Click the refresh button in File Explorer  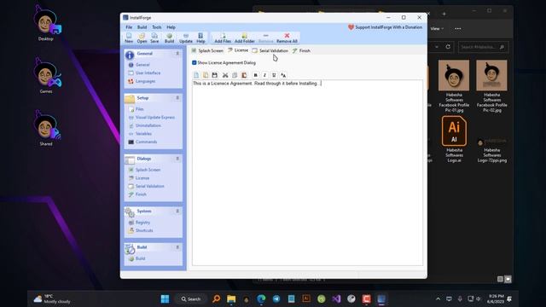tap(448, 47)
